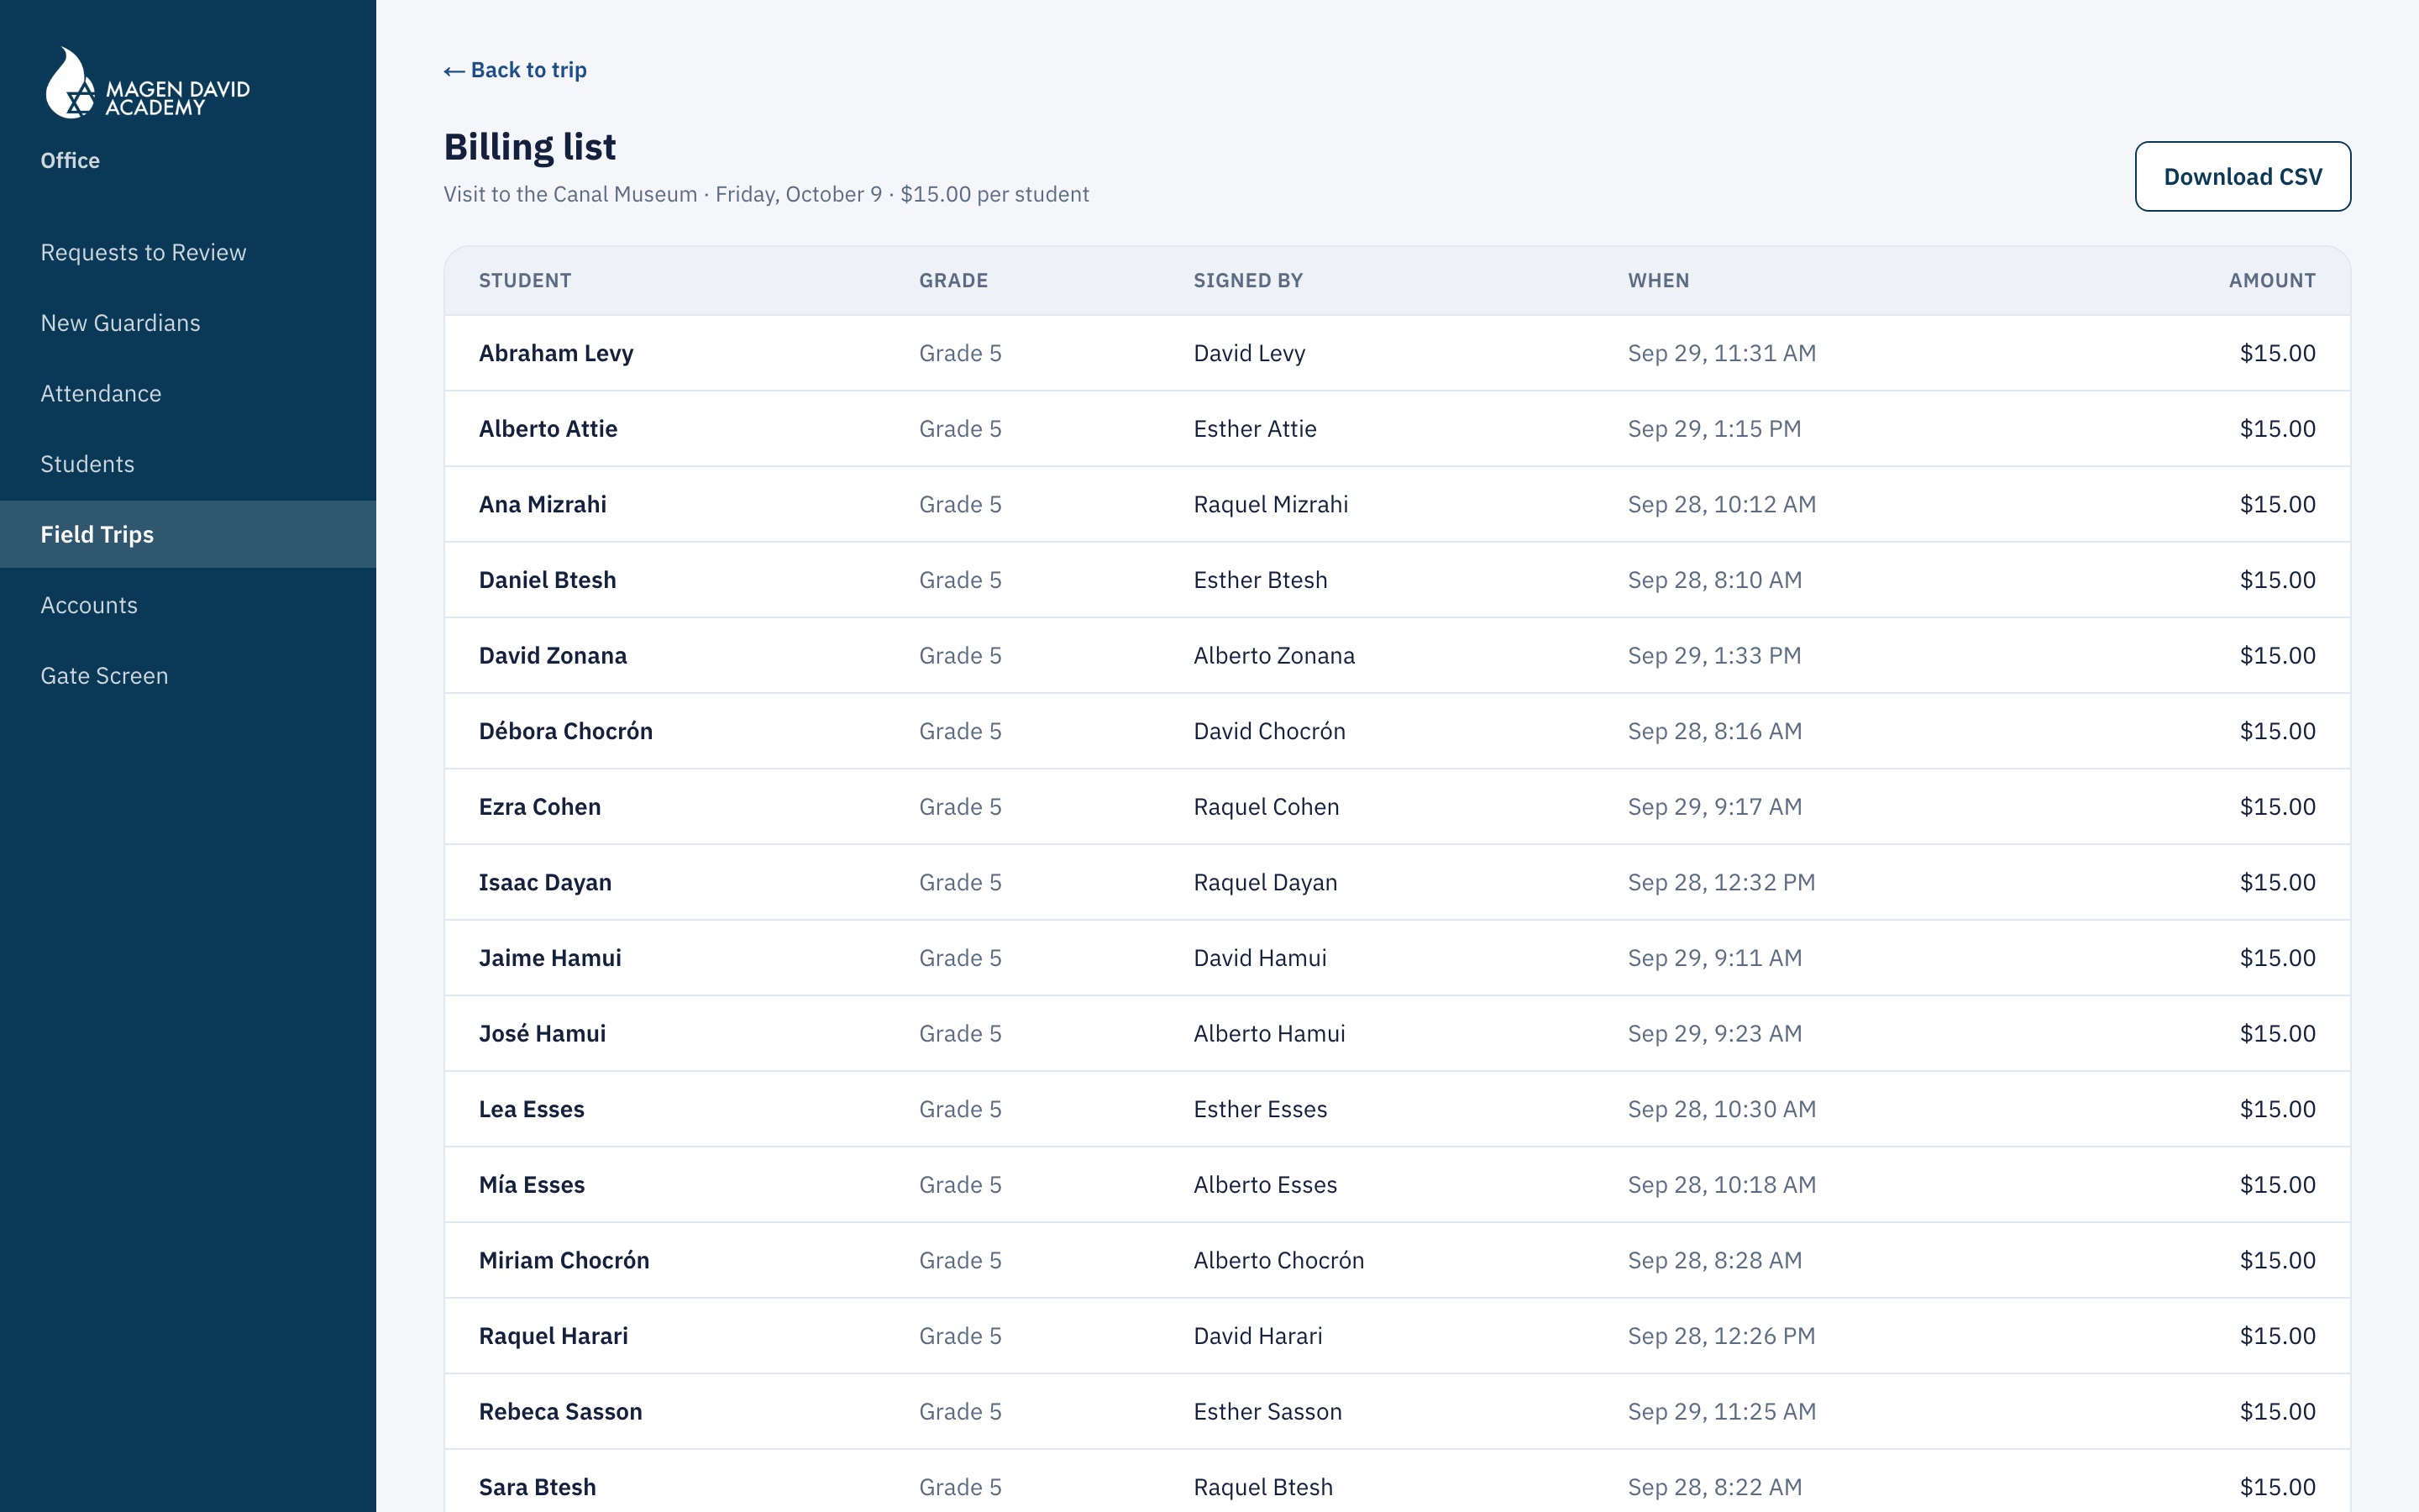
Task: Click the WHEN column header
Action: click(1658, 281)
